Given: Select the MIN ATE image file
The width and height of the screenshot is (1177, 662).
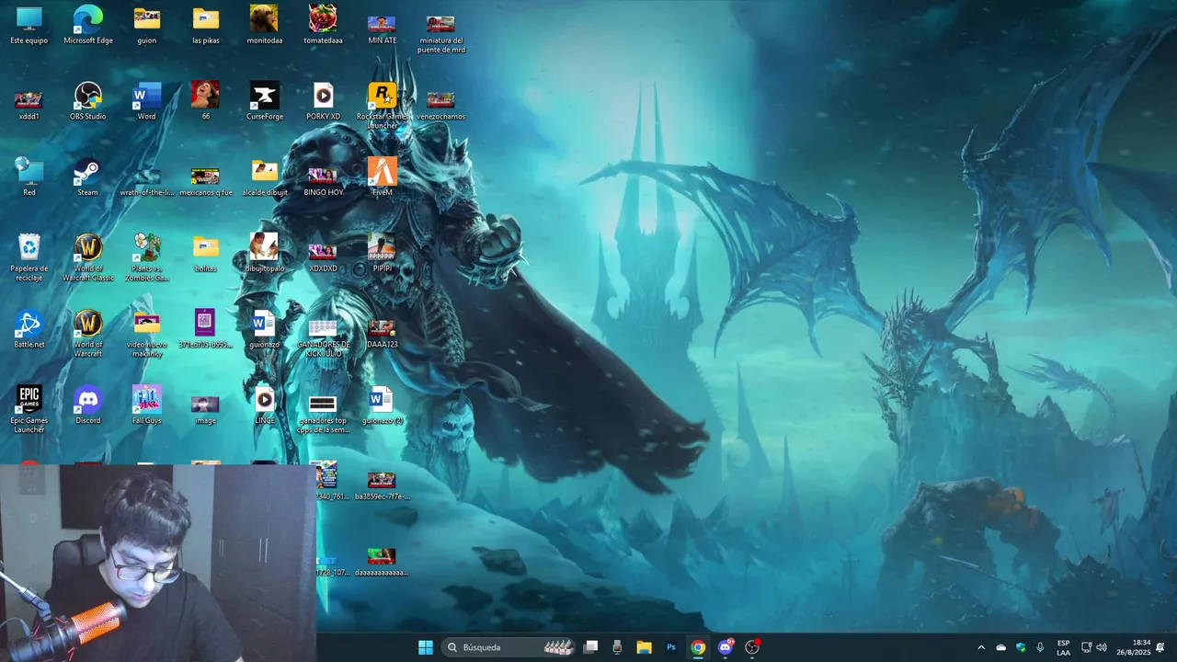Looking at the screenshot, I should click(383, 28).
